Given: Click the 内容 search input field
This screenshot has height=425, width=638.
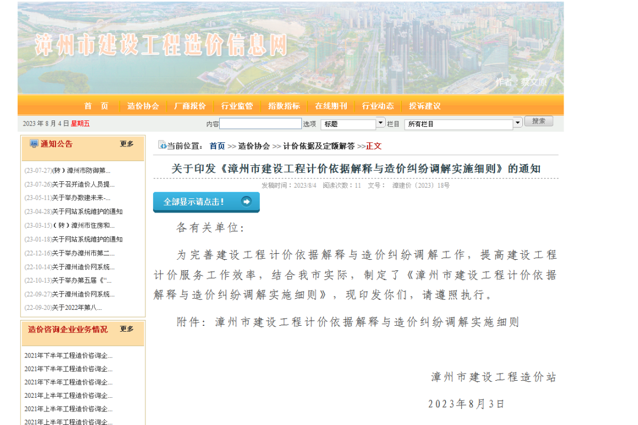Looking at the screenshot, I should coord(261,123).
